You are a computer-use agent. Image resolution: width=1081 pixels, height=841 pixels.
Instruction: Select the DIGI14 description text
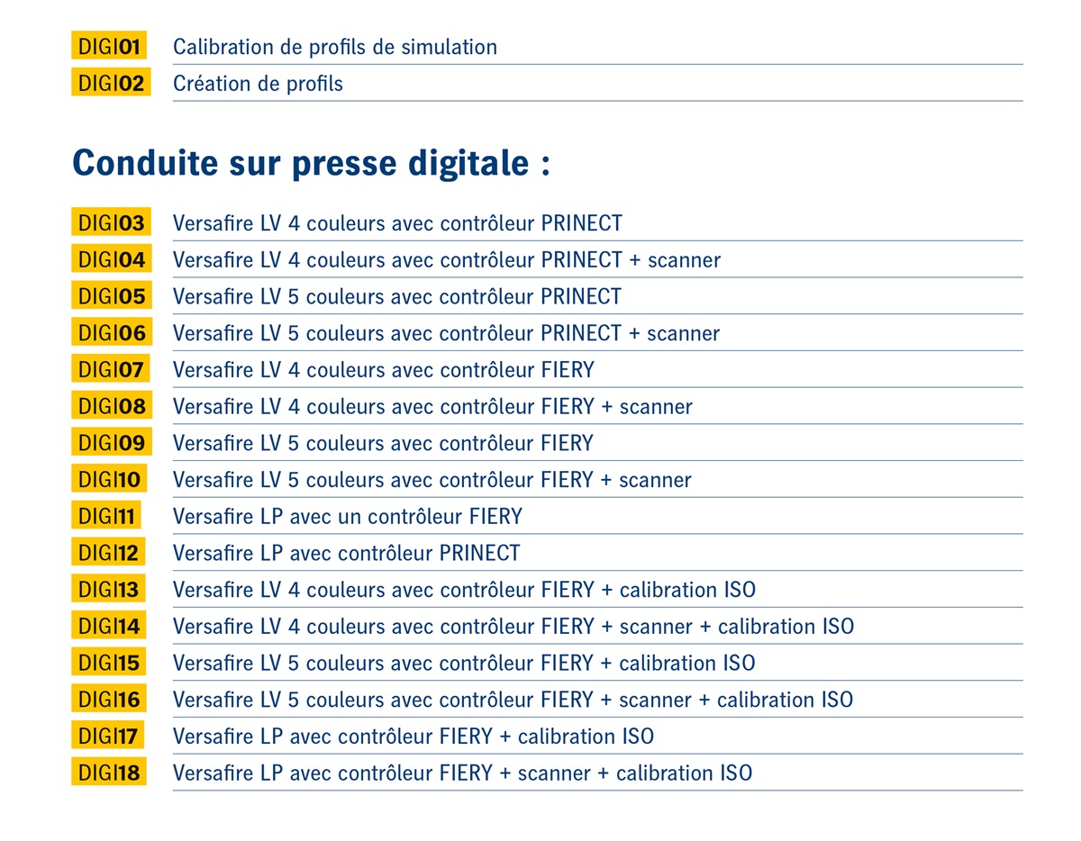point(513,627)
